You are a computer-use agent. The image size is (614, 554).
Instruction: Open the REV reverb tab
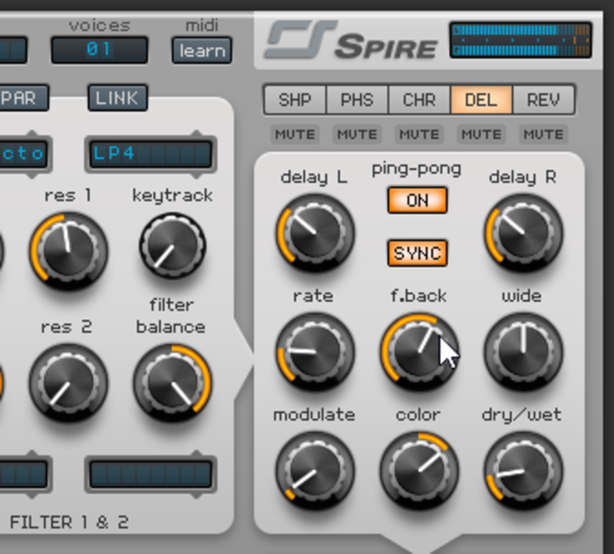click(543, 100)
